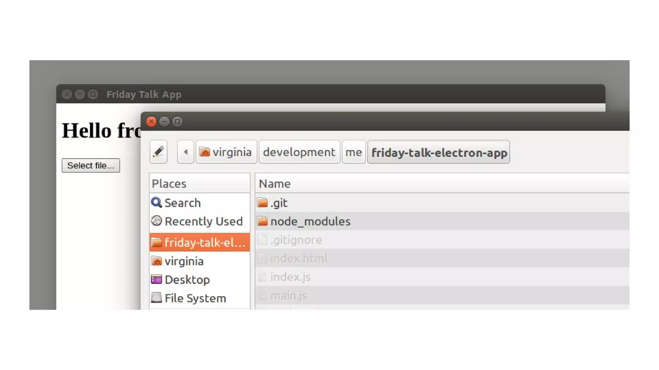Click friday-talk-electron-app breadcrumb button
659x370 pixels.
pyautogui.click(x=439, y=152)
